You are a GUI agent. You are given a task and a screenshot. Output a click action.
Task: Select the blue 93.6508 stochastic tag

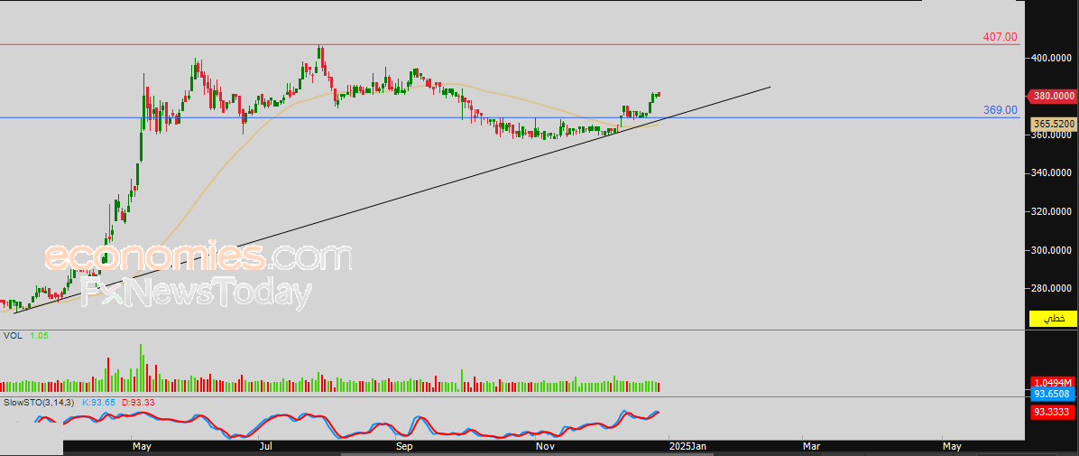pyautogui.click(x=1053, y=394)
